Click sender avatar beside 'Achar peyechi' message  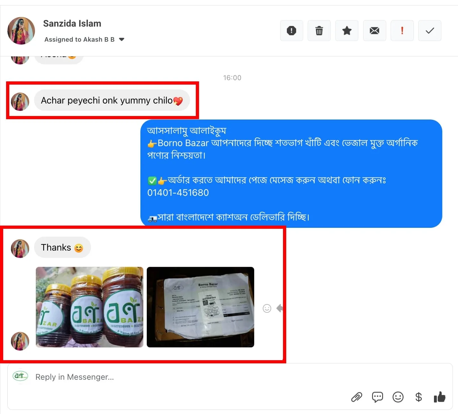tap(20, 102)
